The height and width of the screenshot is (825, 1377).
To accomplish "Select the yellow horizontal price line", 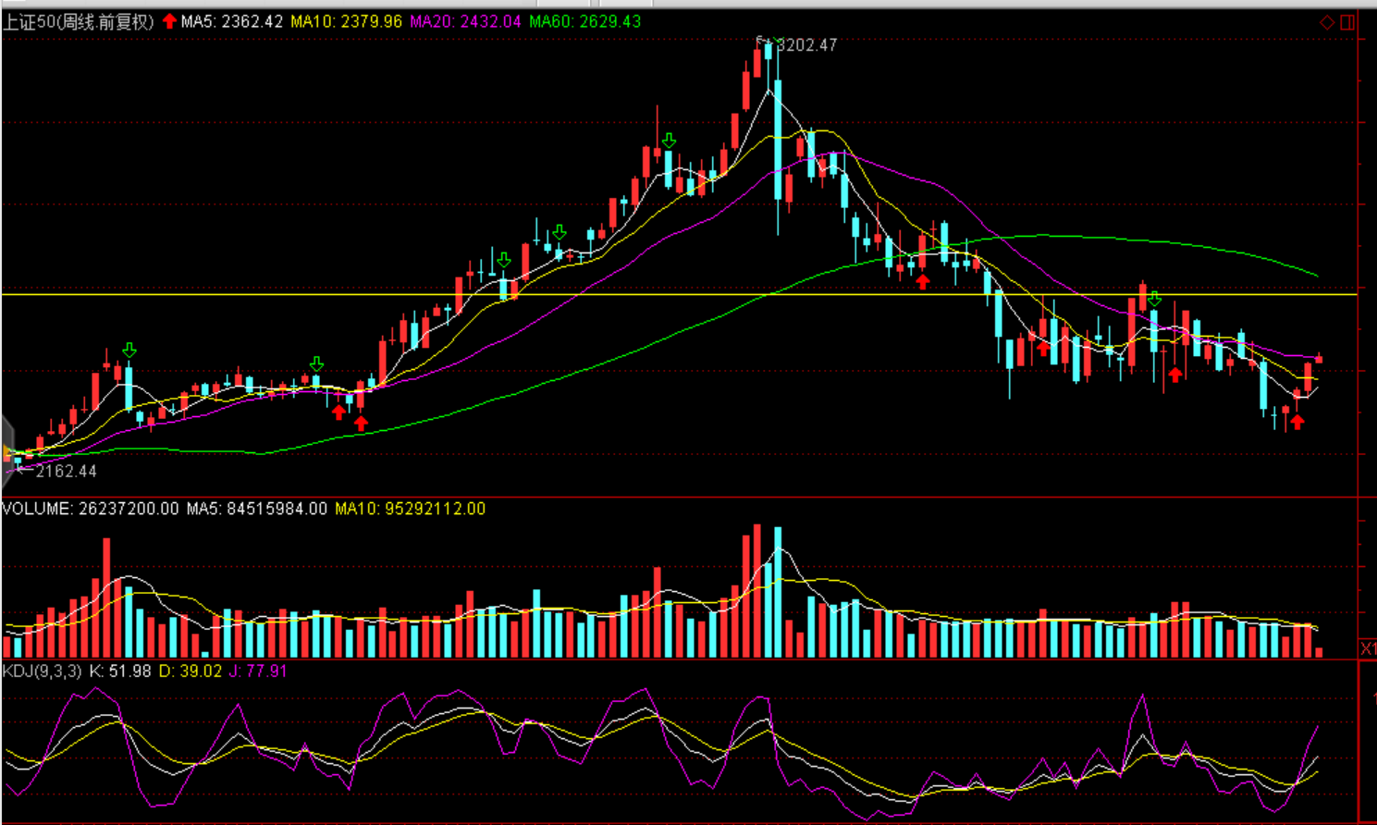I will pyautogui.click(x=647, y=294).
